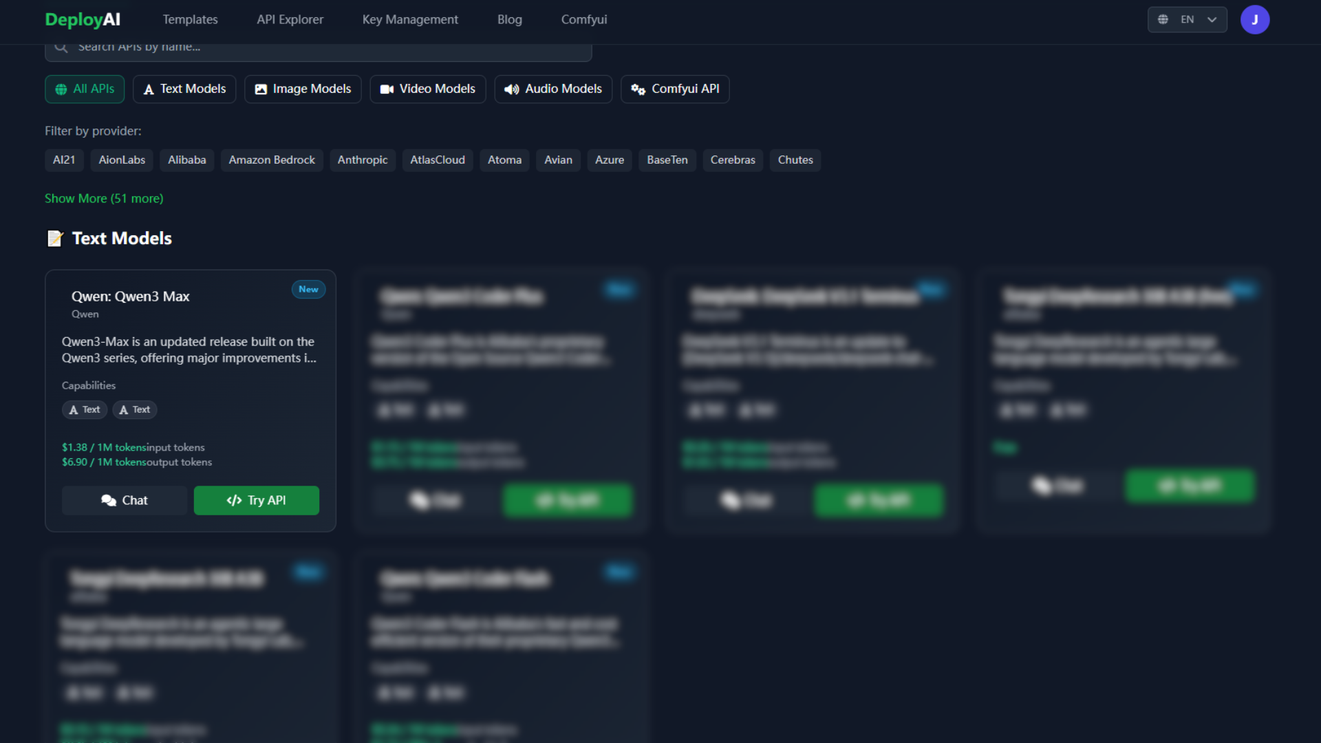1321x743 pixels.
Task: Open API Explorer link
Action: (290, 19)
